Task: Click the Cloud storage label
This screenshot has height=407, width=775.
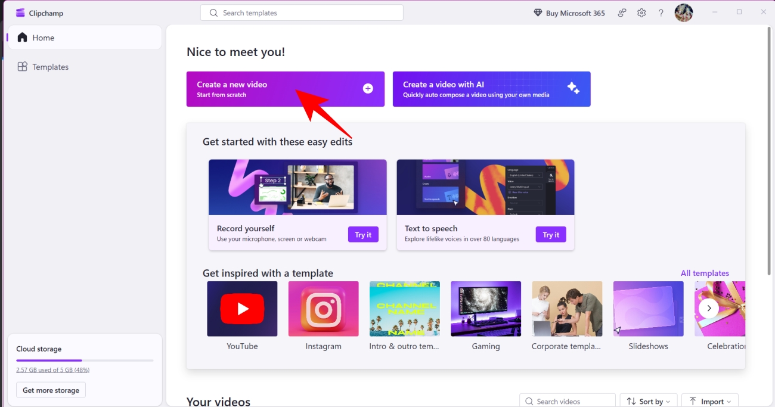Action: 39,349
